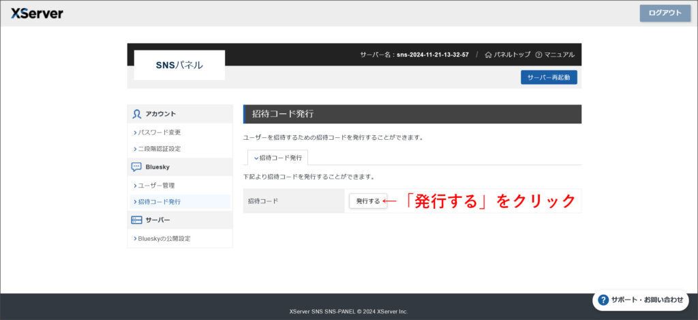Click the server name sns-2024-11-21-13-32-57
Screen dimensions: 698x320
(433, 55)
